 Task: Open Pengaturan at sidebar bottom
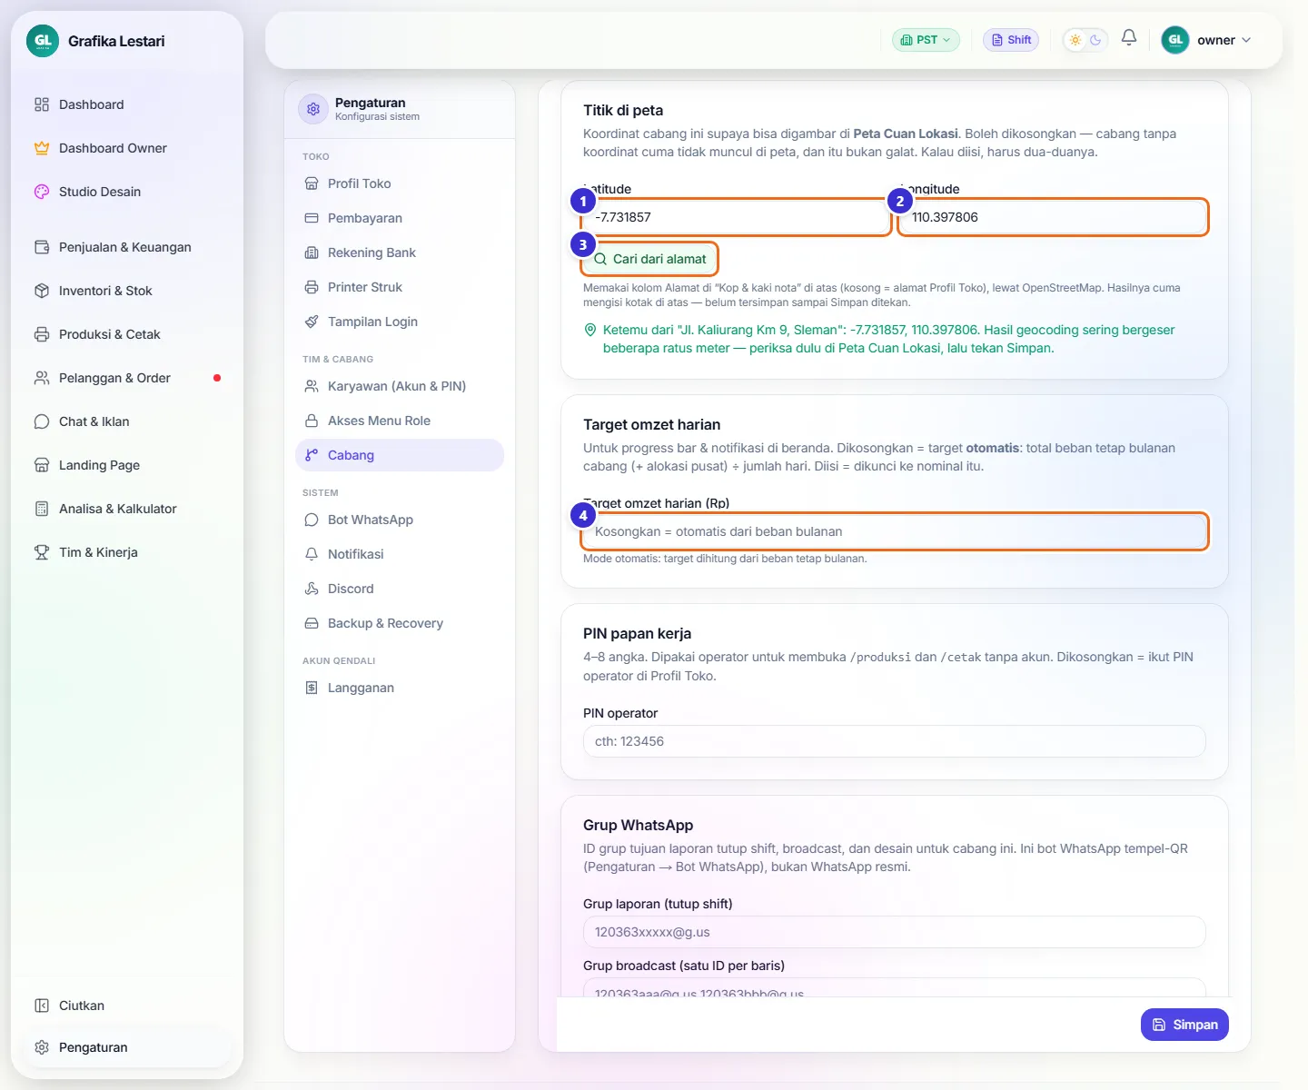tap(127, 1047)
